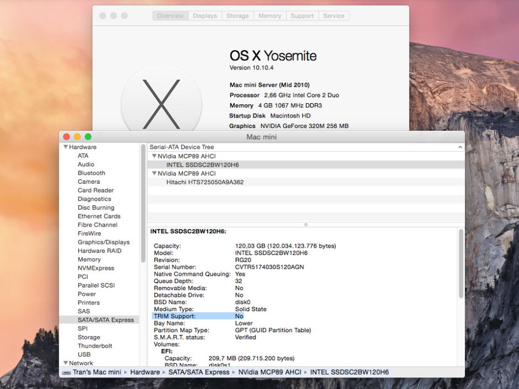Open Power information
The width and height of the screenshot is (519, 389).
87,294
